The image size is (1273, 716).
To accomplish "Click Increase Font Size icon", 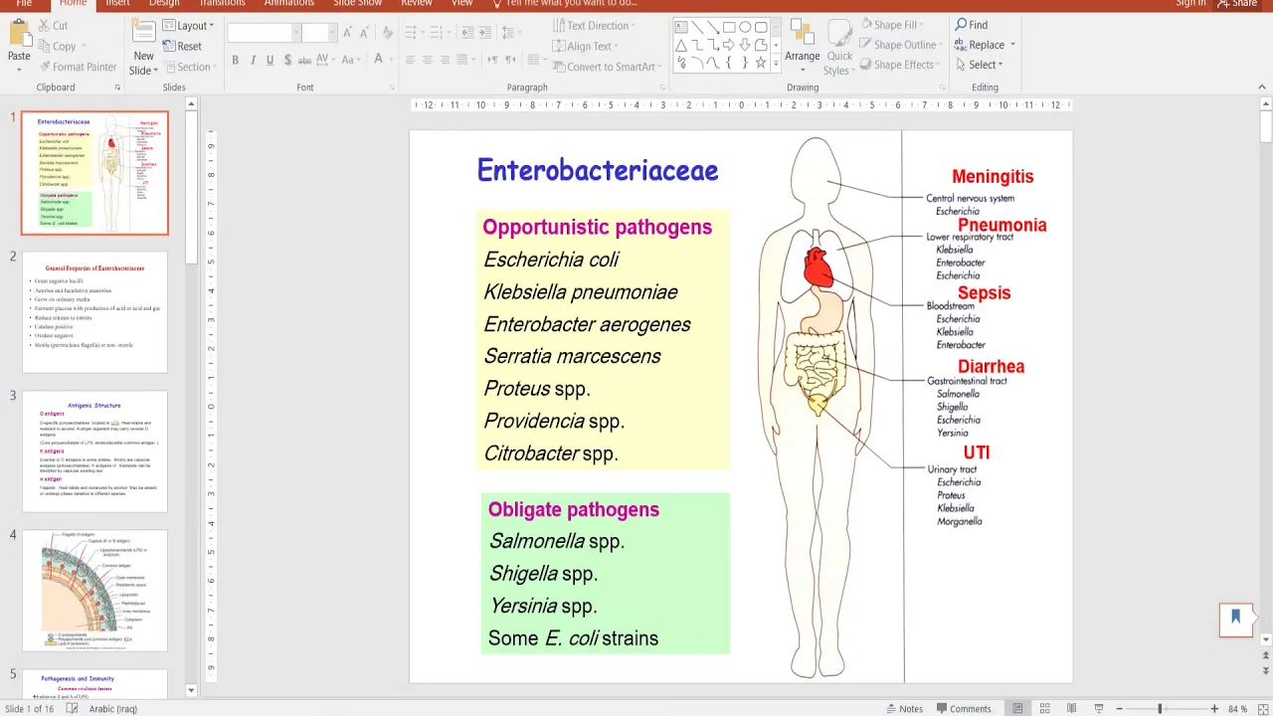I will [347, 33].
